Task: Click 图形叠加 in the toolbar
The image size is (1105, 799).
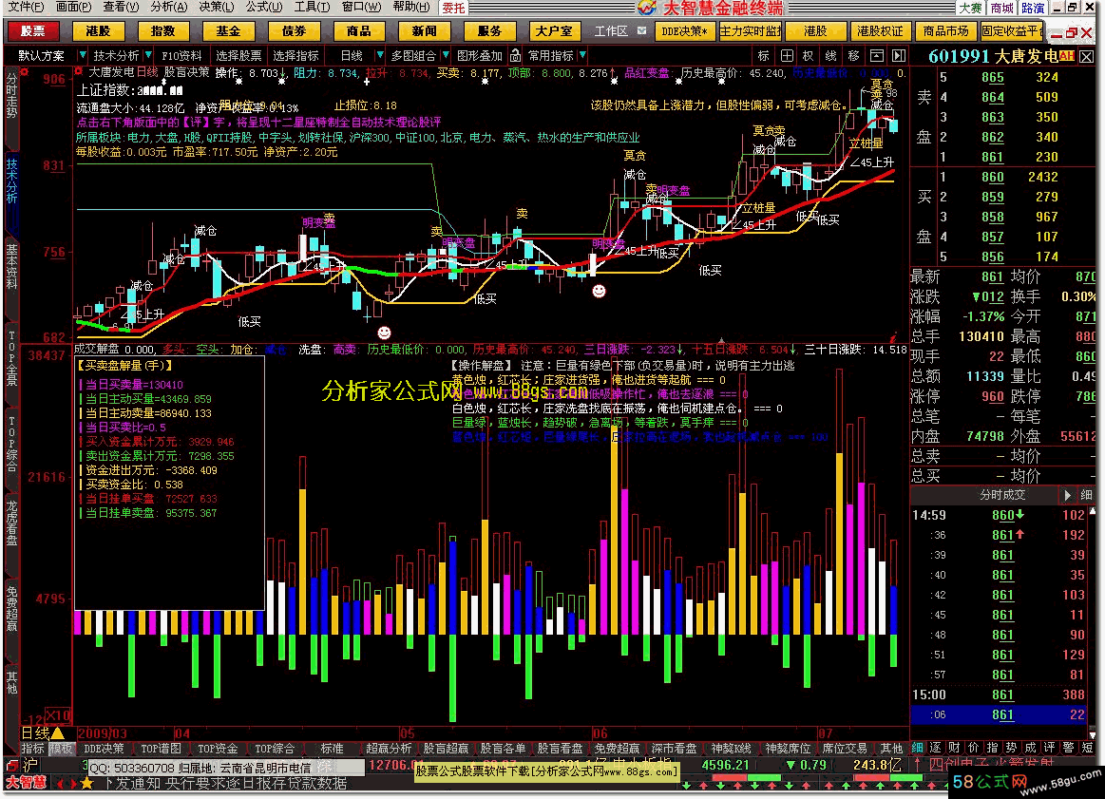Action: [480, 56]
